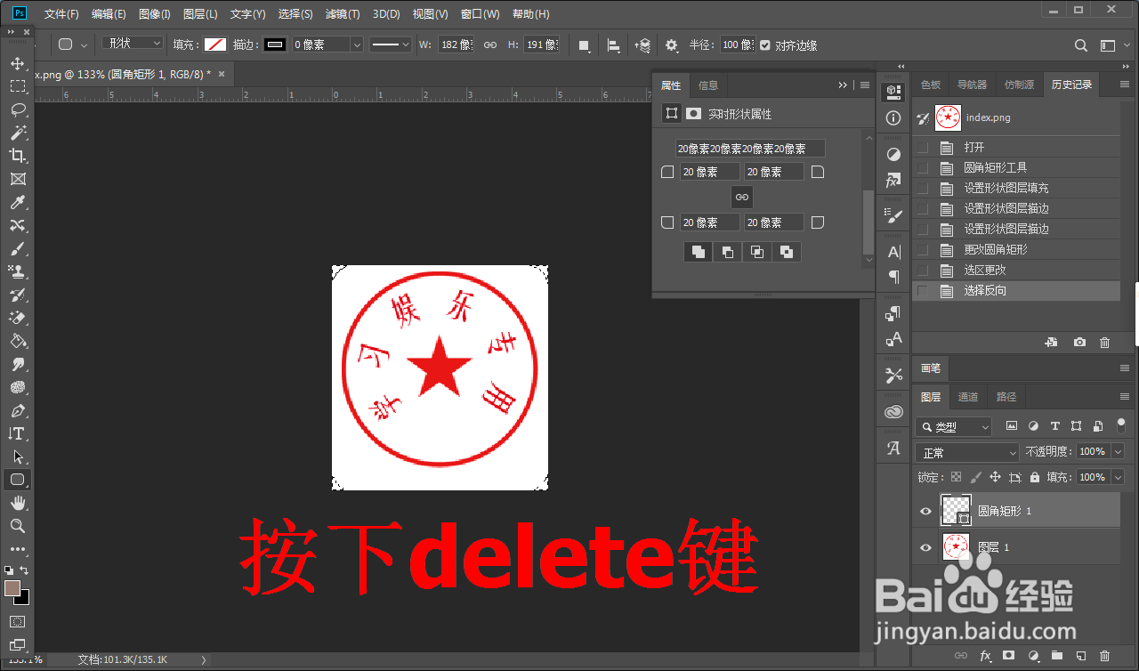Select the Eyedropper tool
Screen dimensions: 1139x671
(x=17, y=202)
